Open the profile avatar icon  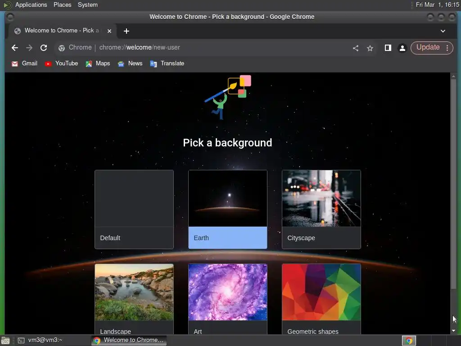tap(402, 48)
